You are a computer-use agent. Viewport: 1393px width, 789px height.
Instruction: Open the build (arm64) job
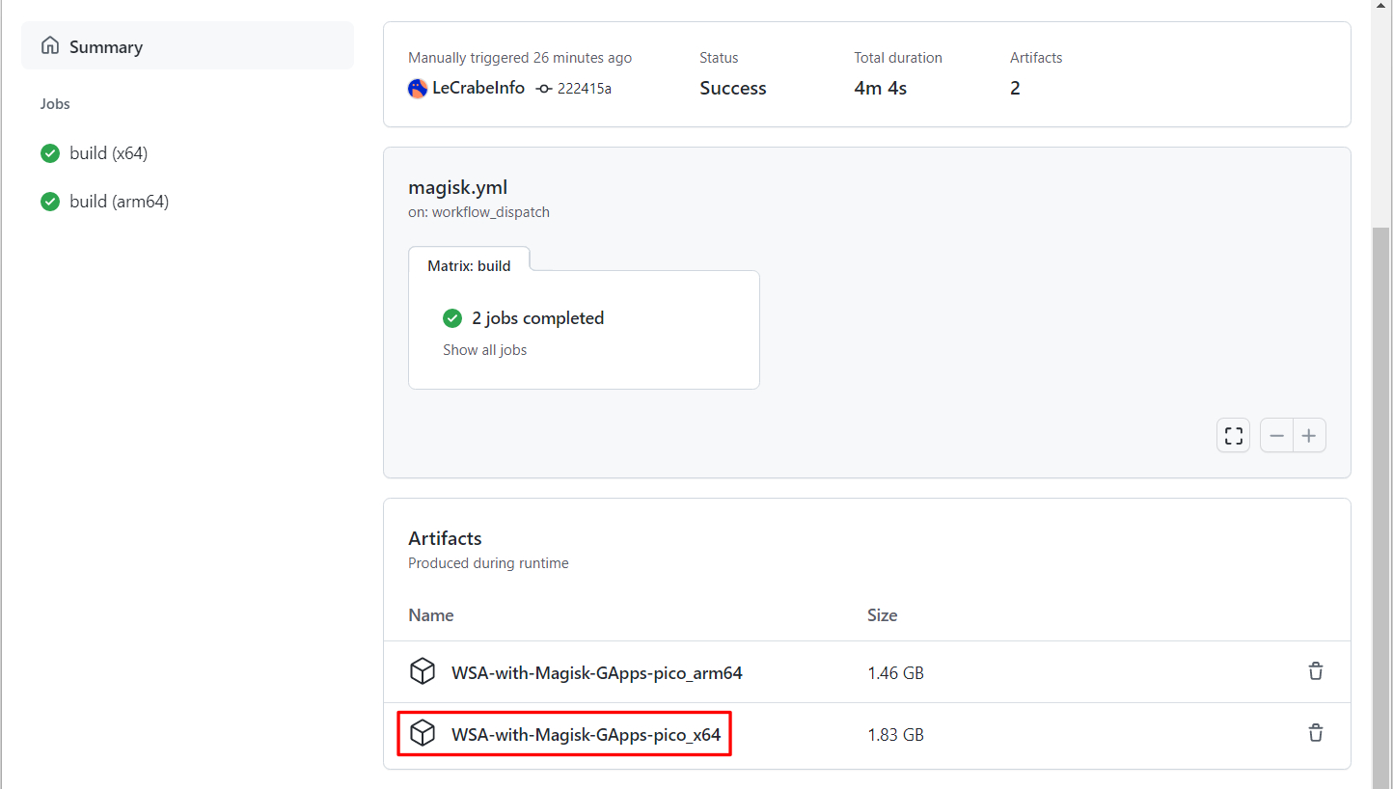[x=119, y=202]
